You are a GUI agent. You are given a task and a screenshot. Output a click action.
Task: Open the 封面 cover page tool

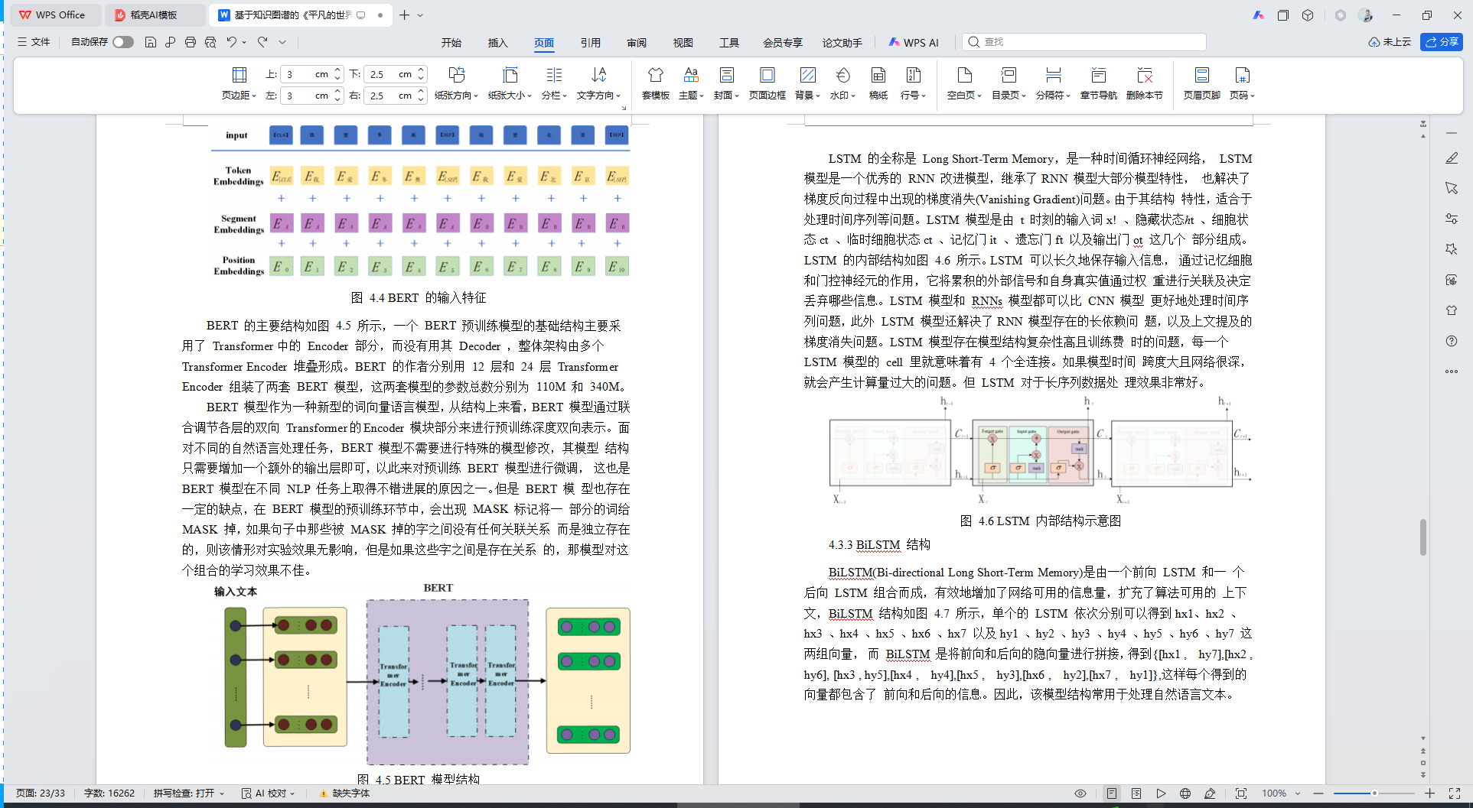tap(726, 83)
